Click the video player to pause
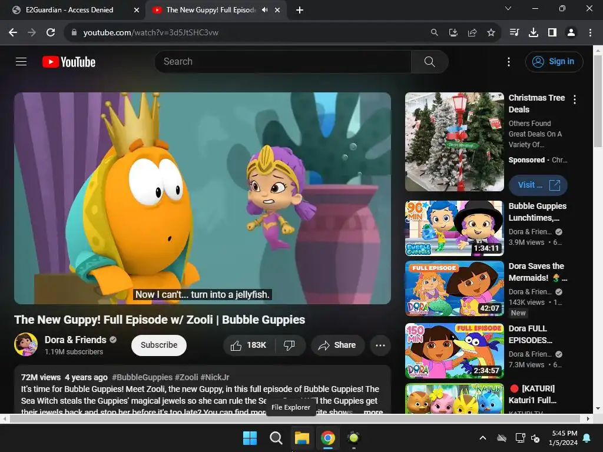Screen dimensions: 603x452 203,198
